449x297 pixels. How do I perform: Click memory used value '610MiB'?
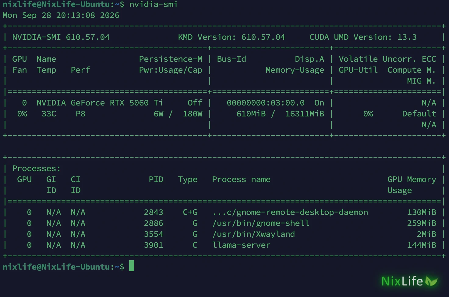point(251,114)
